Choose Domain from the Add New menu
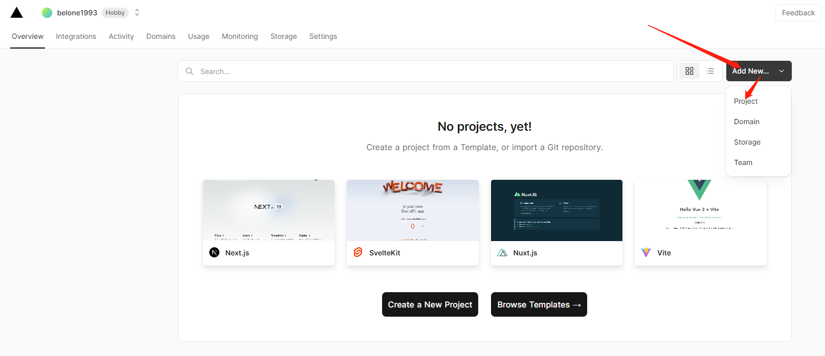Viewport: 825px width, 356px height. (x=747, y=122)
